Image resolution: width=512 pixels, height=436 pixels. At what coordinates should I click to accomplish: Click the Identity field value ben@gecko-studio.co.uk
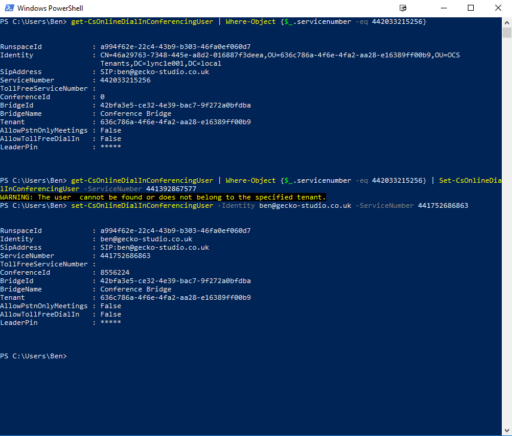point(146,240)
